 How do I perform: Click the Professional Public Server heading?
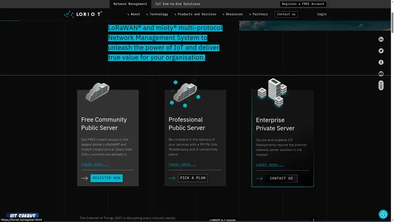click(x=187, y=124)
